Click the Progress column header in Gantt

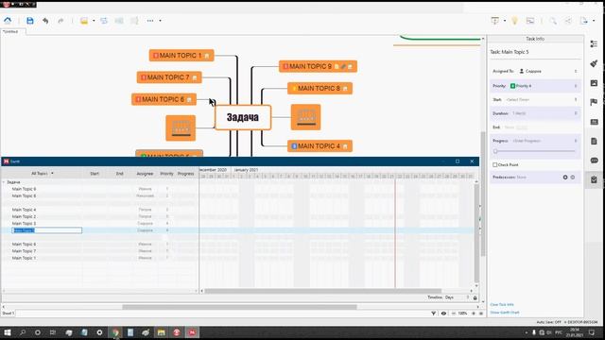coord(185,174)
